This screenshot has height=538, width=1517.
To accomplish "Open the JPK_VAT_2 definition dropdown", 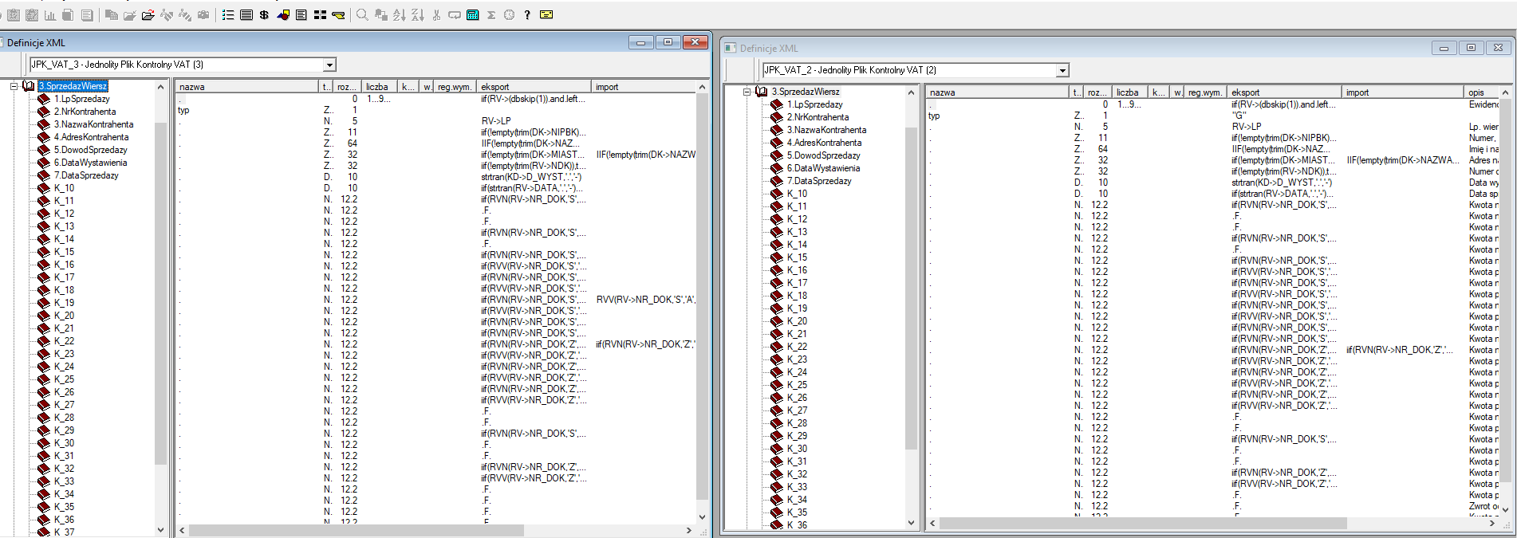I will [x=1062, y=71].
